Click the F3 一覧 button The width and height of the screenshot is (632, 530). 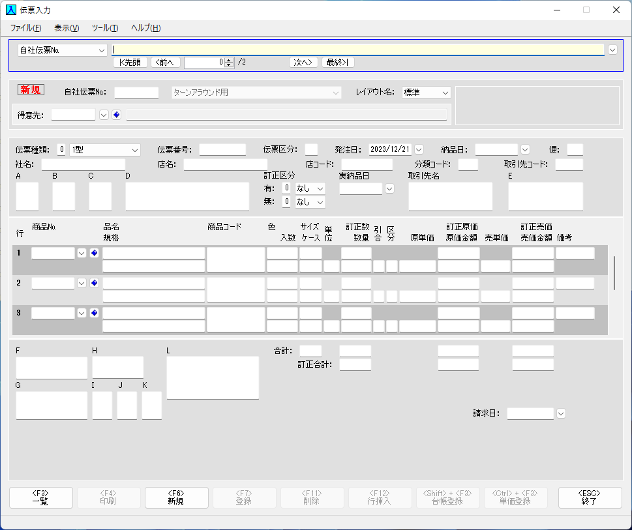click(40, 498)
